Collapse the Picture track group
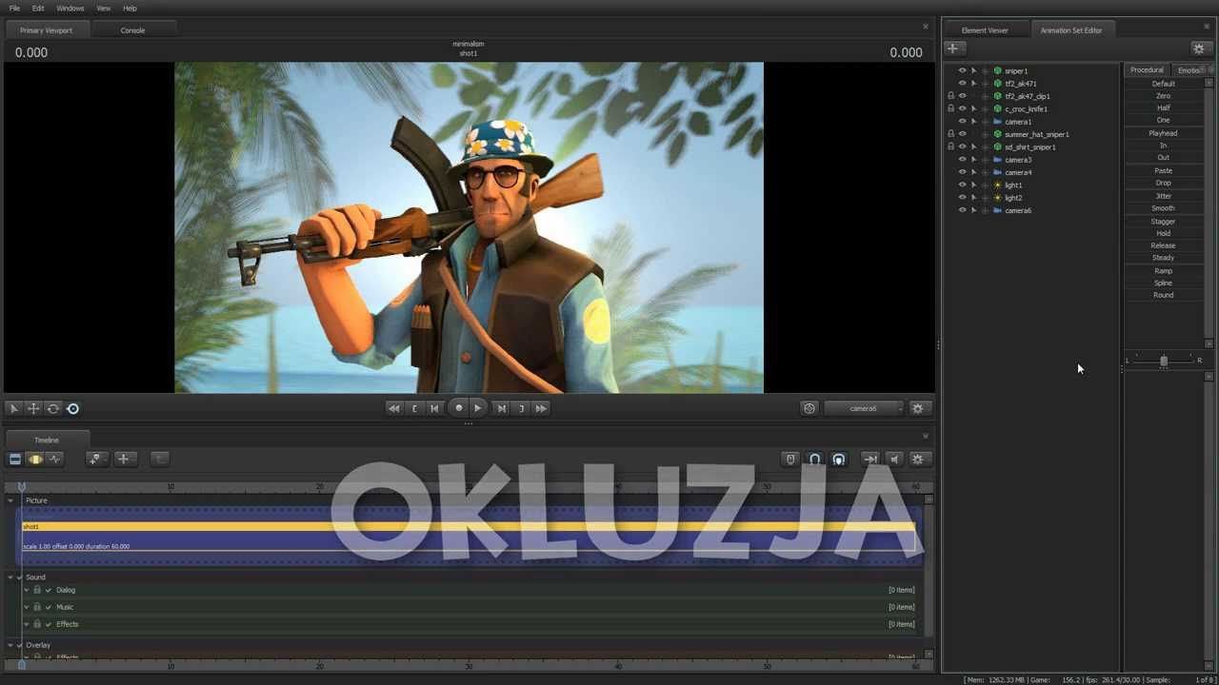Viewport: 1219px width, 685px height. coord(10,500)
